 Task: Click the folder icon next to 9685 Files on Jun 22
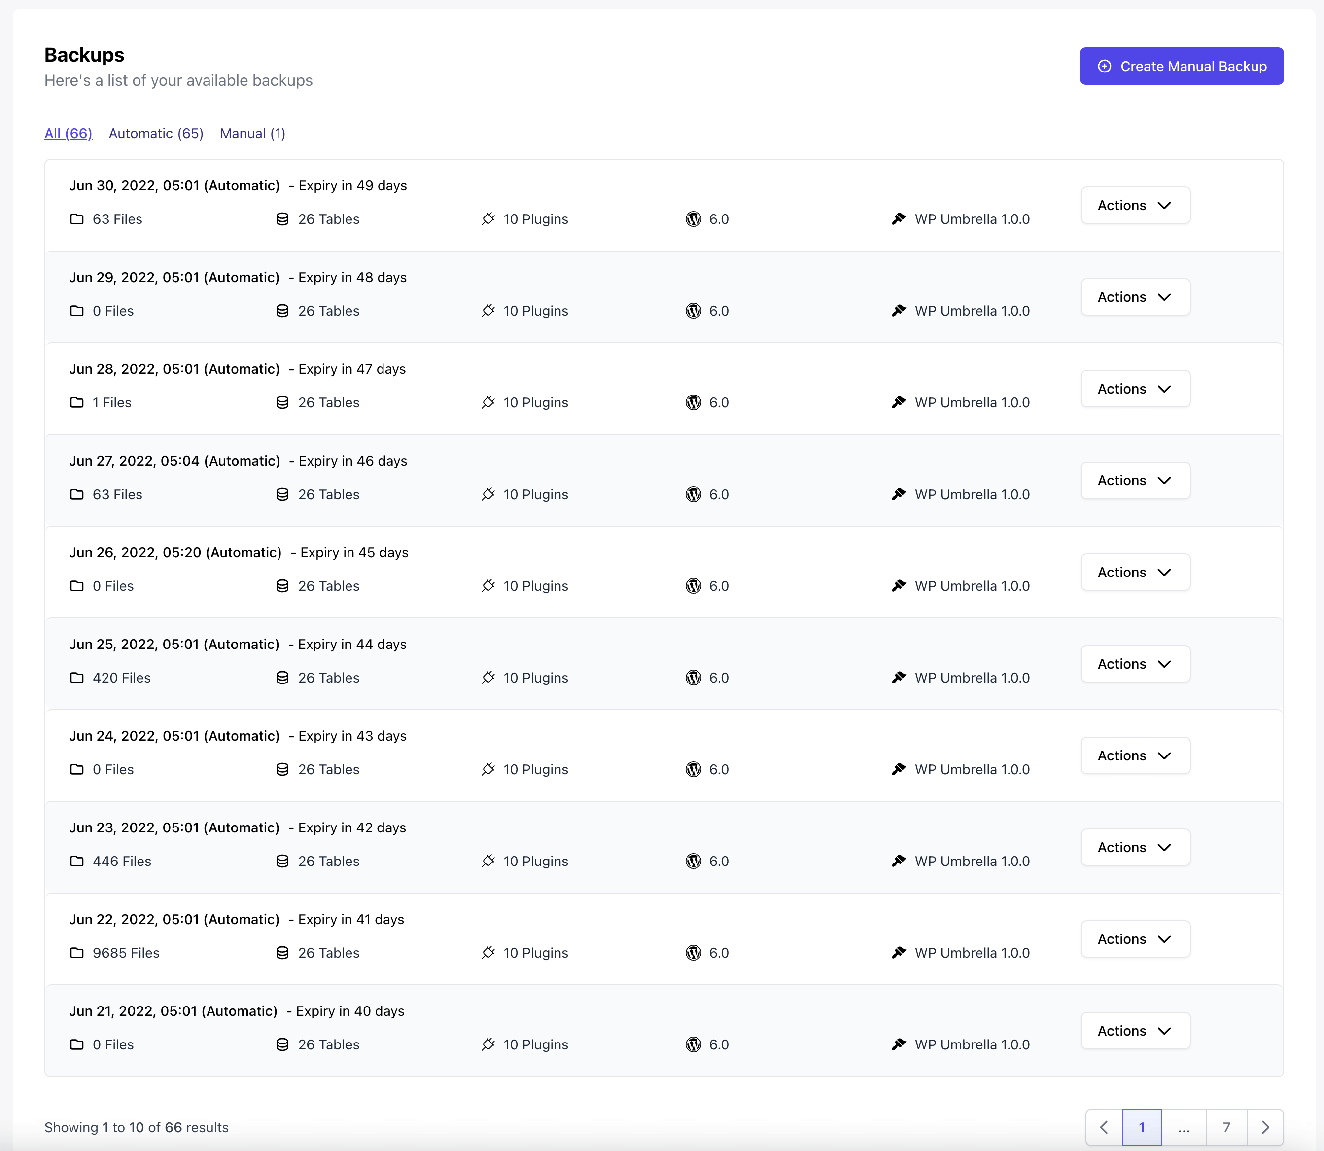[x=77, y=953]
